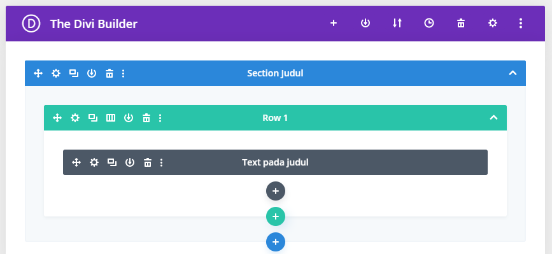Delete Row 1 with its trash icon
Viewport: 552px width, 254px height.
click(146, 118)
